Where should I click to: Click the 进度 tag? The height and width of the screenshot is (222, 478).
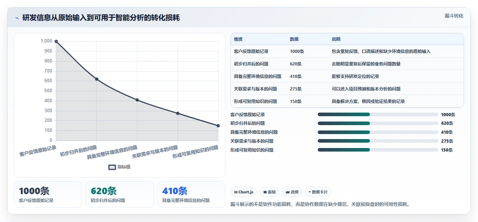(292, 192)
